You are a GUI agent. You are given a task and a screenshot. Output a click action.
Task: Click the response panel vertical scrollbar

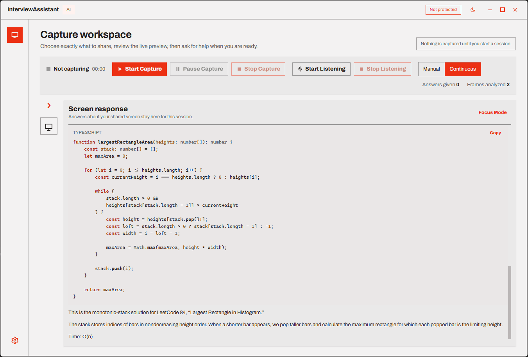510,302
